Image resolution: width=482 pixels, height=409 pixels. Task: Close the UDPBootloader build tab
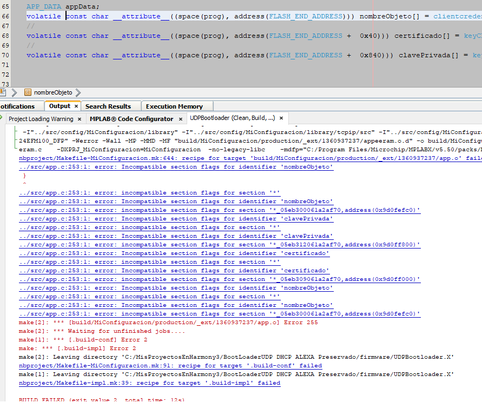click(281, 118)
